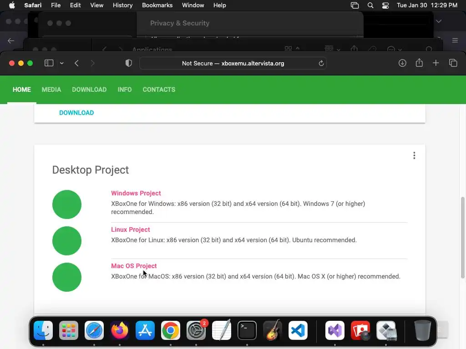Open the Edit menu
The width and height of the screenshot is (466, 349).
coord(75,5)
